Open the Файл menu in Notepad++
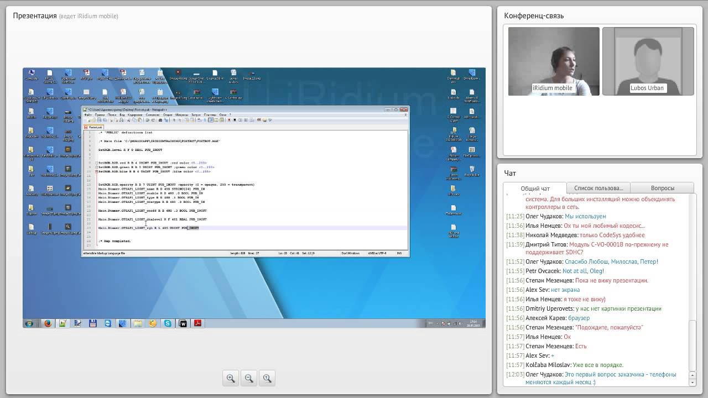This screenshot has height=398, width=708. (x=87, y=115)
